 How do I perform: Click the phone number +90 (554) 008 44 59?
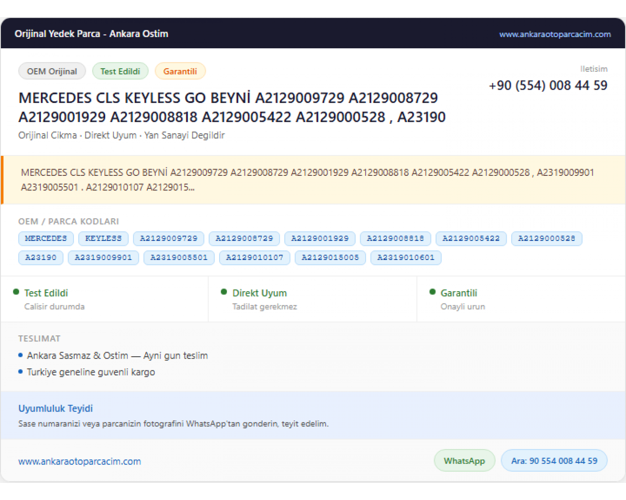pos(548,85)
